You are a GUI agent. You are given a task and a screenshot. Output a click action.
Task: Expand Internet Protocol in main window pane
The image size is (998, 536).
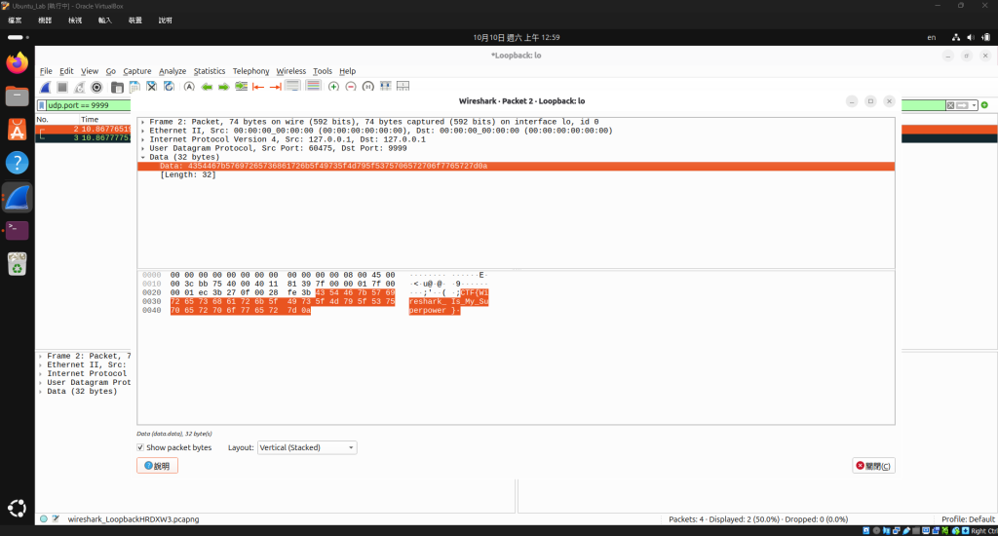click(40, 373)
